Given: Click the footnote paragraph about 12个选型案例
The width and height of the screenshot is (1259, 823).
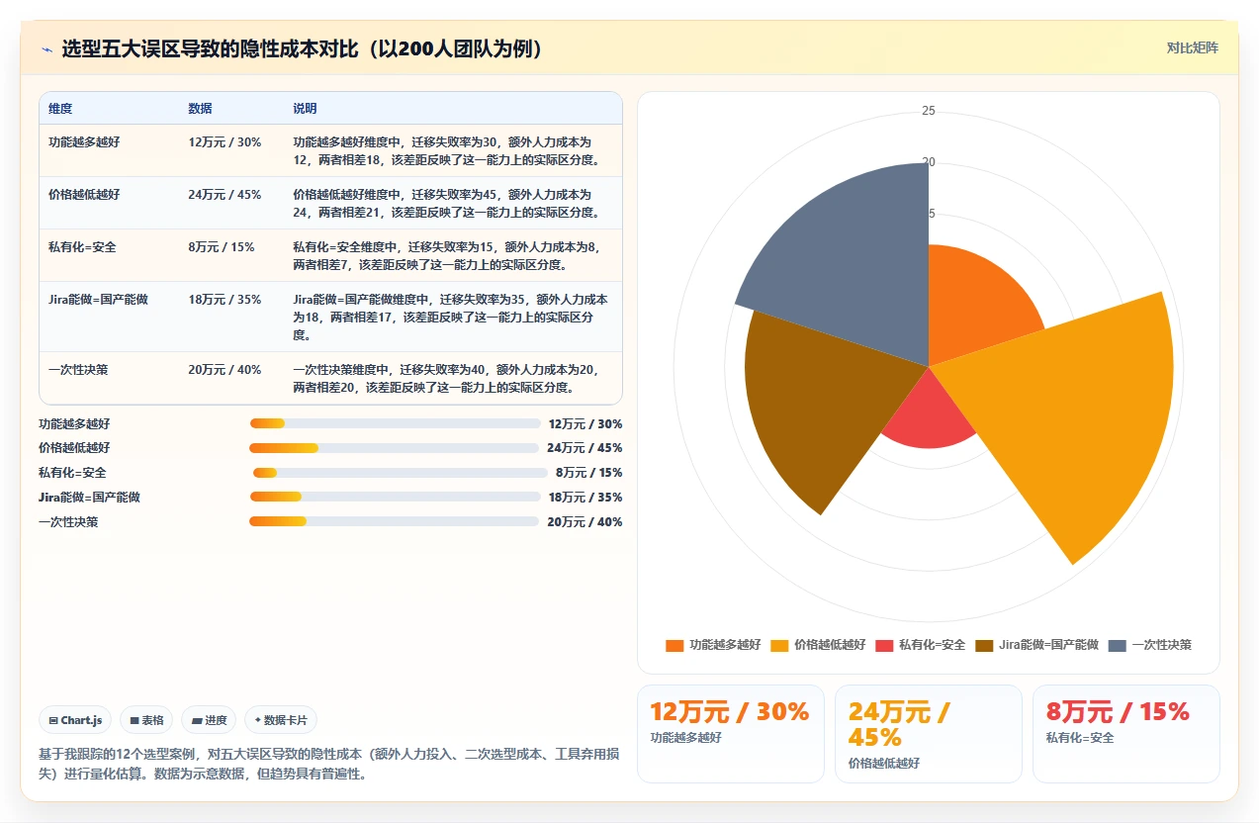Looking at the screenshot, I should (329, 765).
